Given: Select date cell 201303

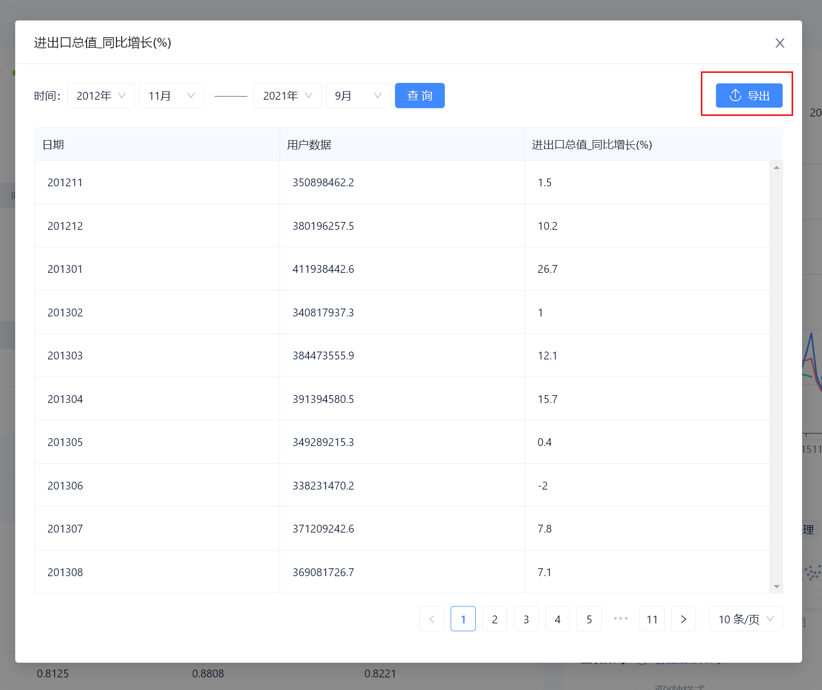Looking at the screenshot, I should [65, 356].
